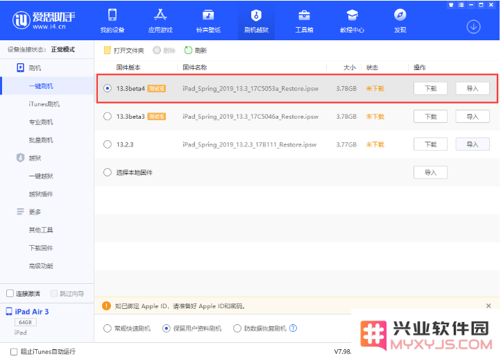Open 越狱插件 sidebar item
This screenshot has height=361, width=501.
point(41,194)
